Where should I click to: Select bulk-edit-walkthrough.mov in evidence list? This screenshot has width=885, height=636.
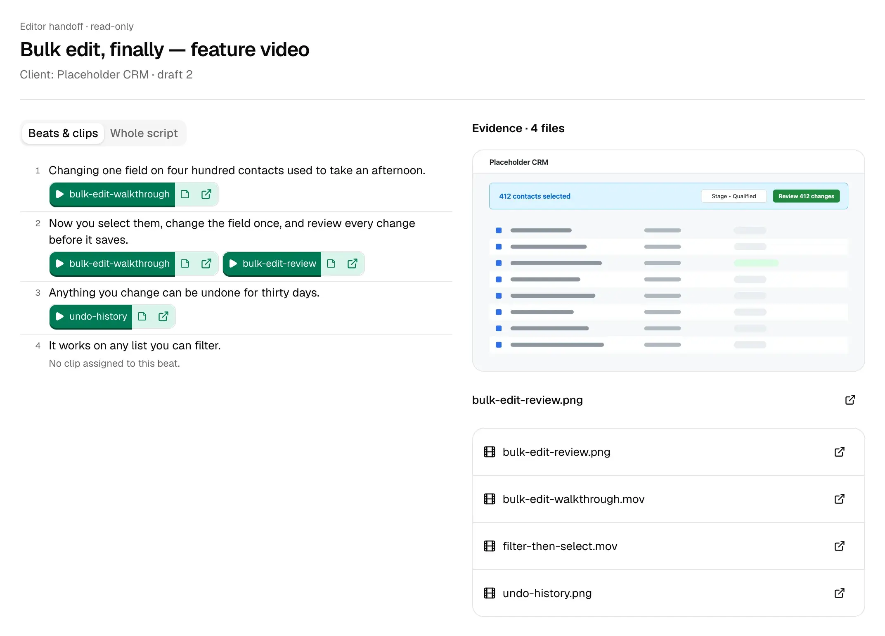point(668,499)
